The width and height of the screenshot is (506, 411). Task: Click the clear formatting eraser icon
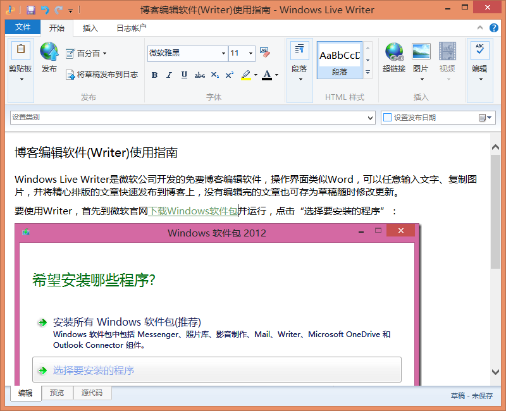264,53
